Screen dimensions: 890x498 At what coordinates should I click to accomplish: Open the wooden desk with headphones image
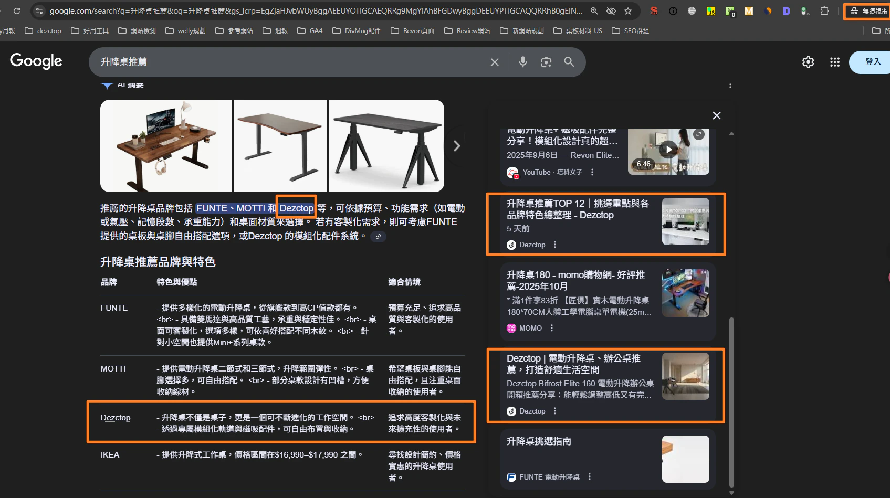(166, 146)
